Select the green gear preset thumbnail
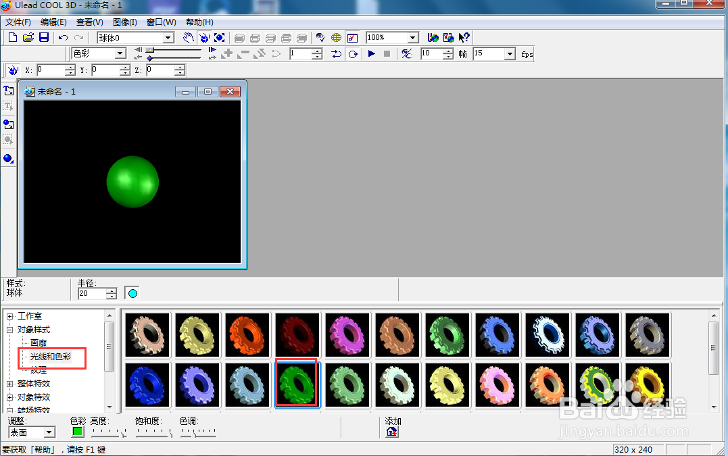 pos(297,385)
